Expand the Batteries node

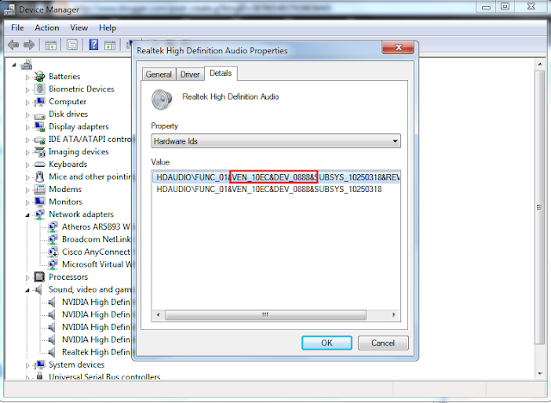point(28,77)
